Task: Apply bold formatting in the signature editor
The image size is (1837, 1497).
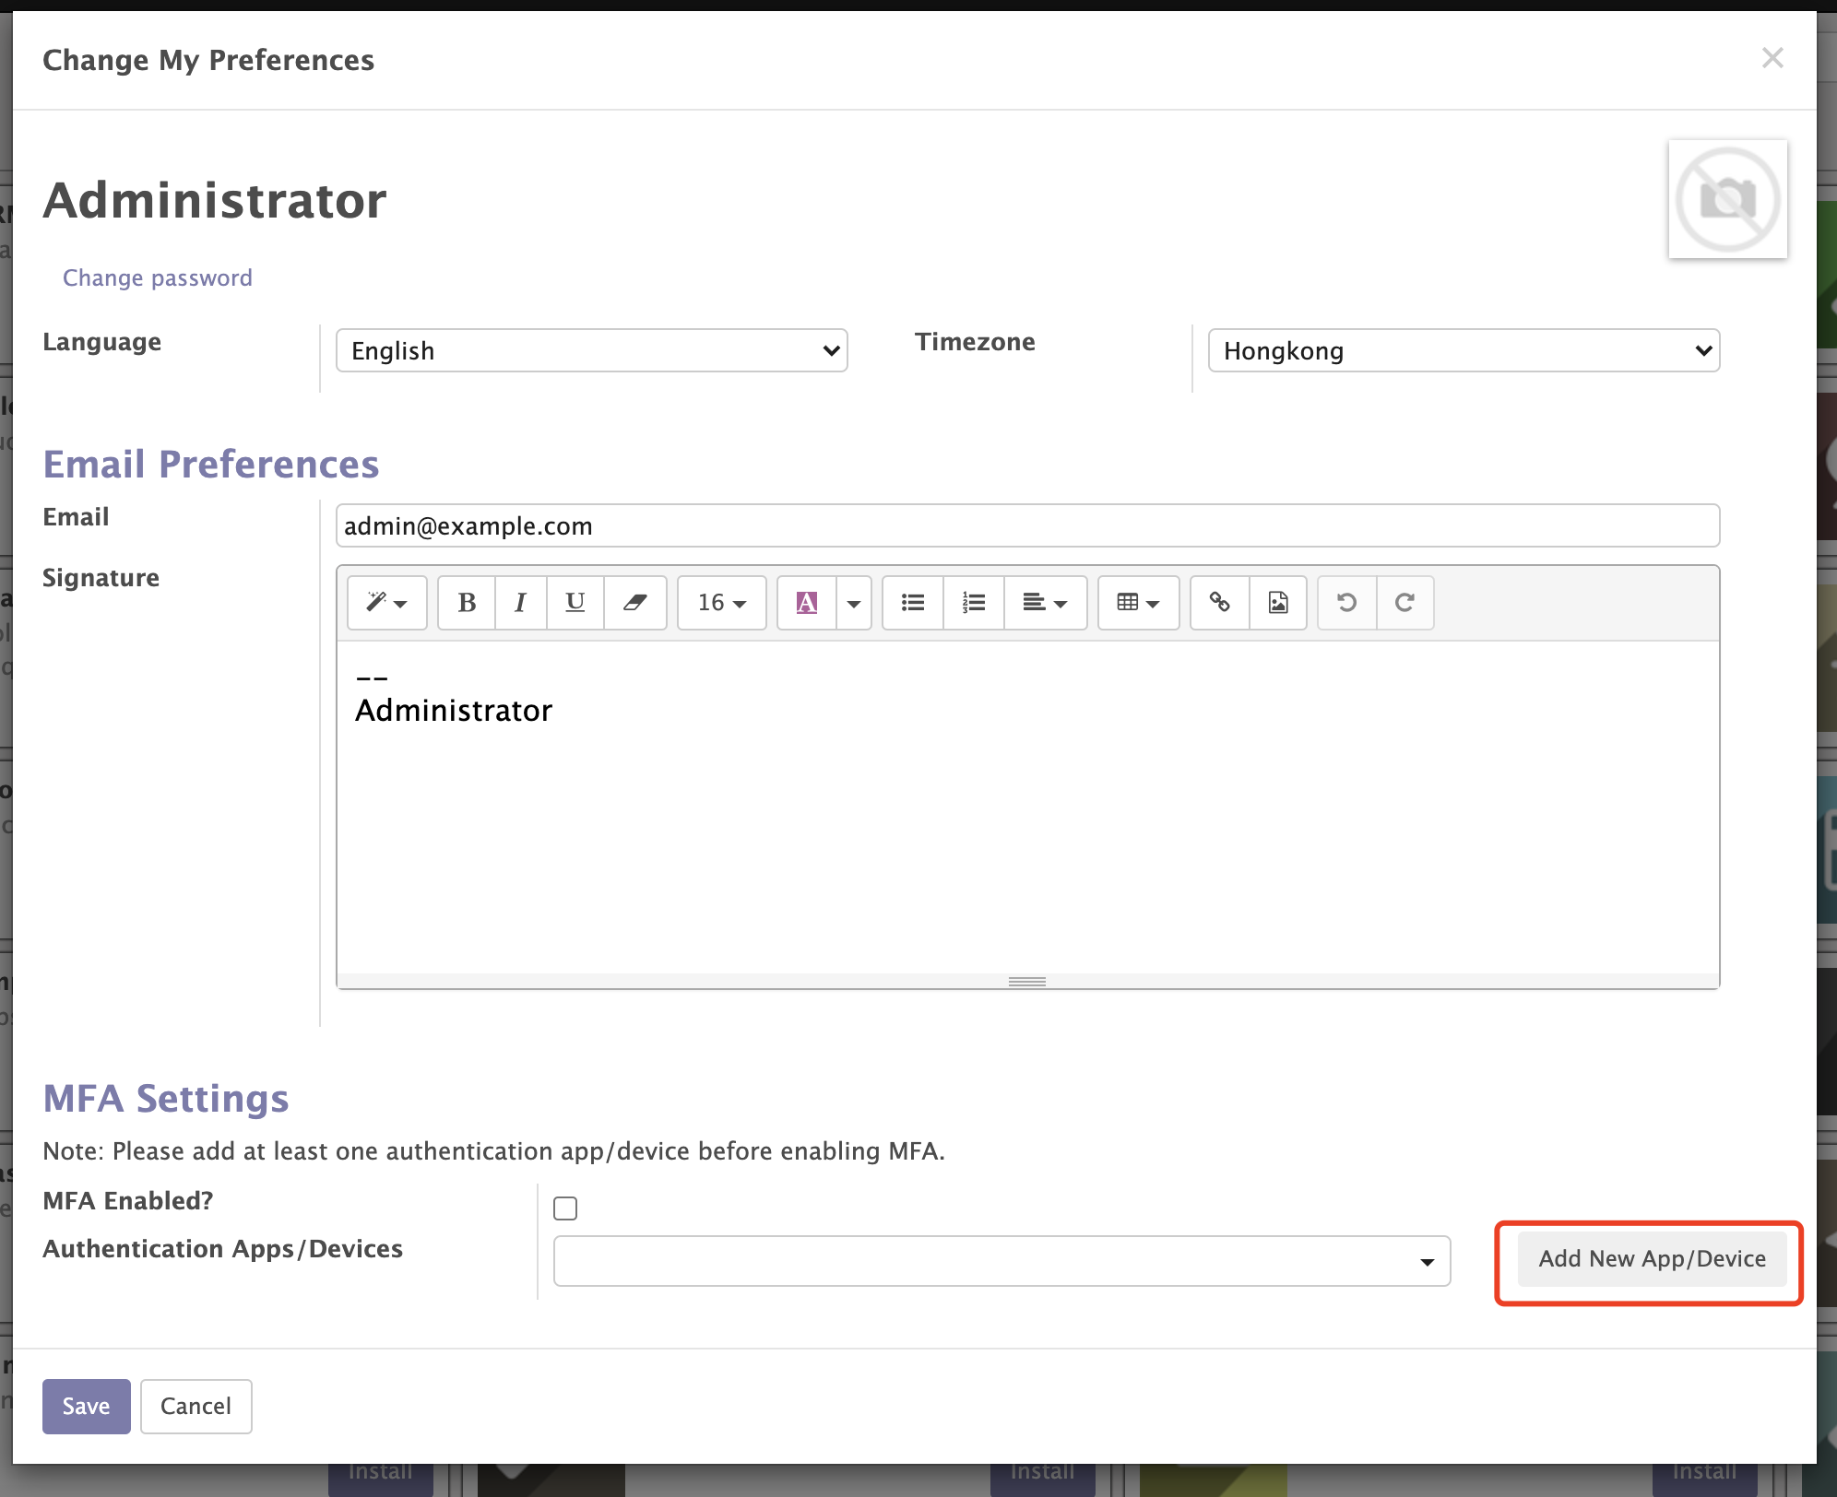Action: click(x=466, y=603)
